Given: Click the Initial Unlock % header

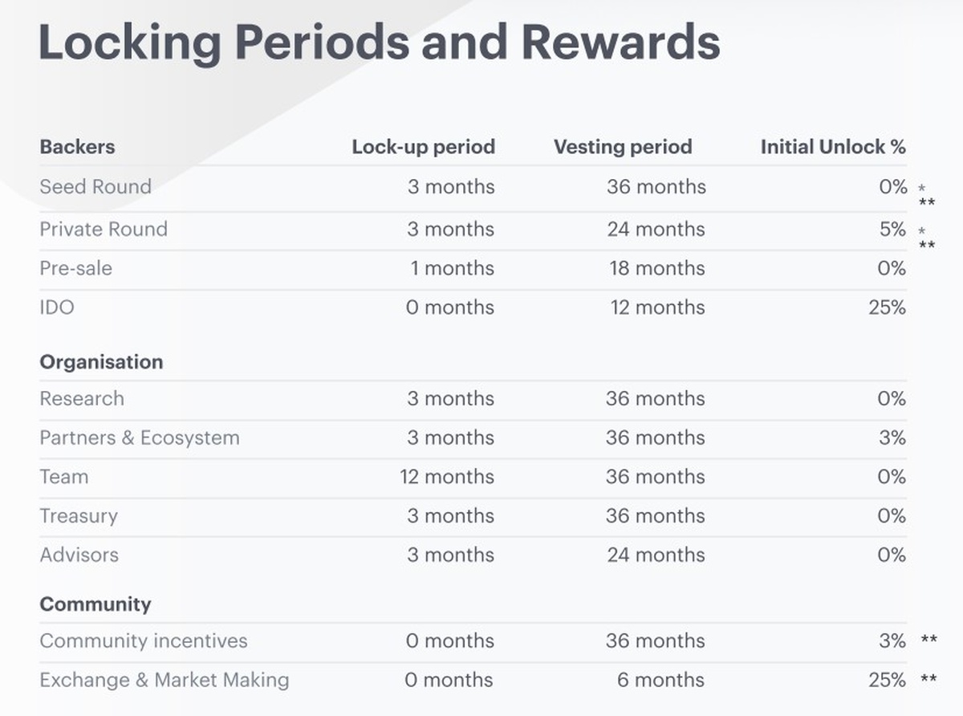Looking at the screenshot, I should point(832,147).
